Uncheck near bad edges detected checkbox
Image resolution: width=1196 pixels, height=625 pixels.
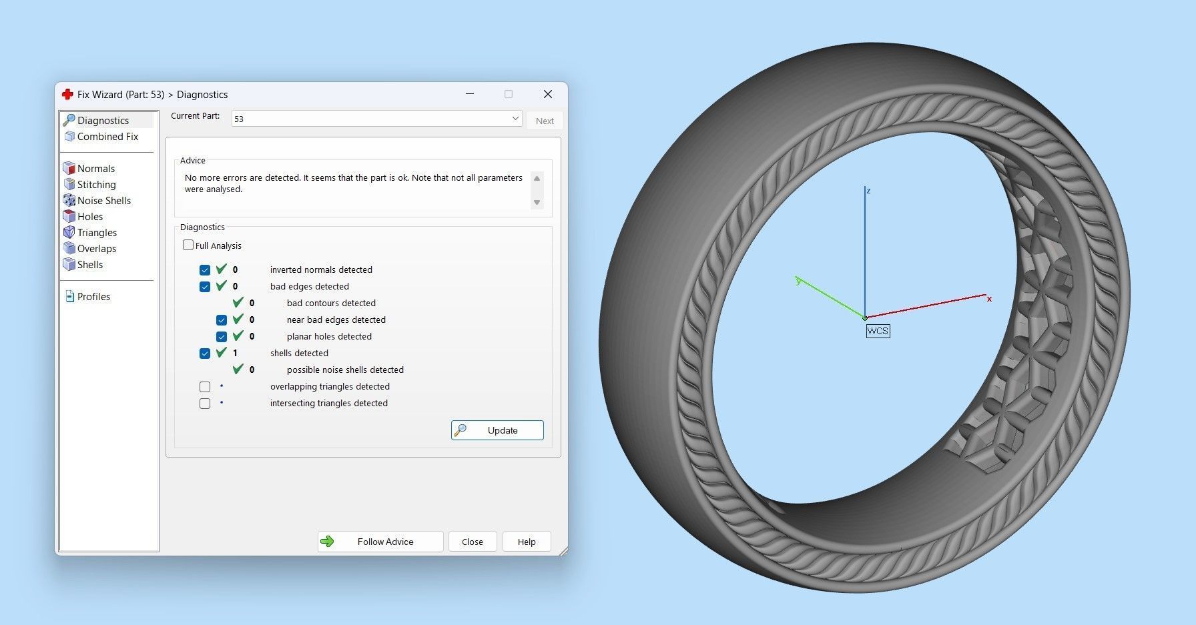click(x=222, y=320)
